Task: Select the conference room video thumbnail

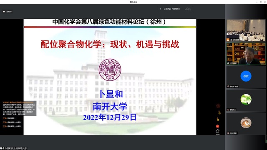Action: [246, 30]
